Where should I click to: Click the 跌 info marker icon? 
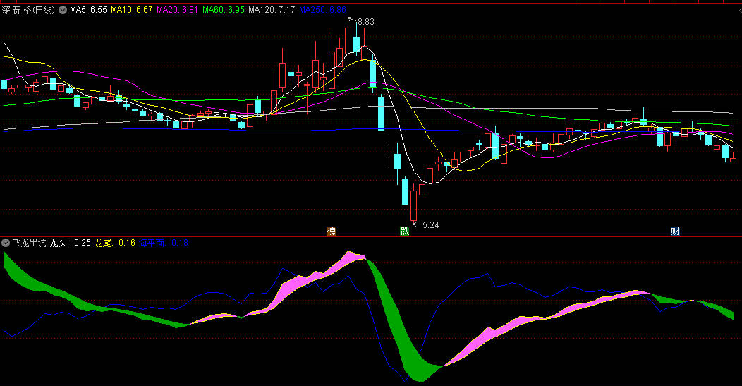pyautogui.click(x=405, y=231)
